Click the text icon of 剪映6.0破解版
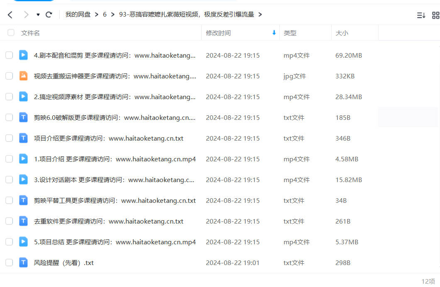 [x=23, y=117]
